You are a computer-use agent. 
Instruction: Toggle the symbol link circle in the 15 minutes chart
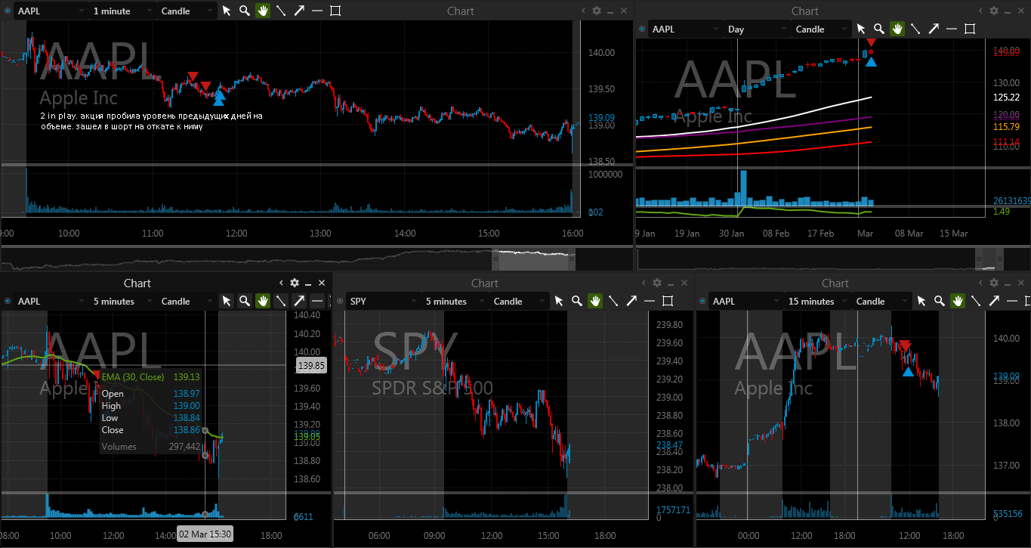[702, 302]
